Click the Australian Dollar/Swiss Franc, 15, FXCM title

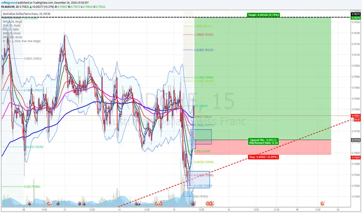[26, 14]
